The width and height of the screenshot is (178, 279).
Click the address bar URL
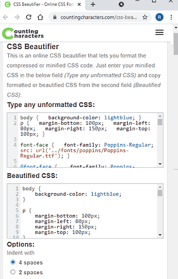point(98,17)
